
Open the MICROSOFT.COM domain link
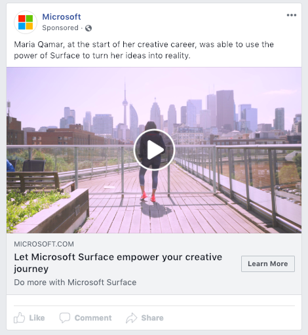tap(44, 244)
